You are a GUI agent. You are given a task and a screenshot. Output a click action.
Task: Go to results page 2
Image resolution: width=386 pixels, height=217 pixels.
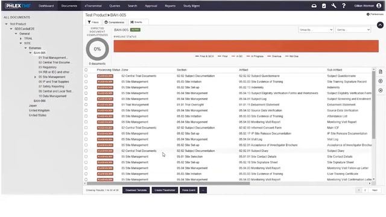(365, 190)
